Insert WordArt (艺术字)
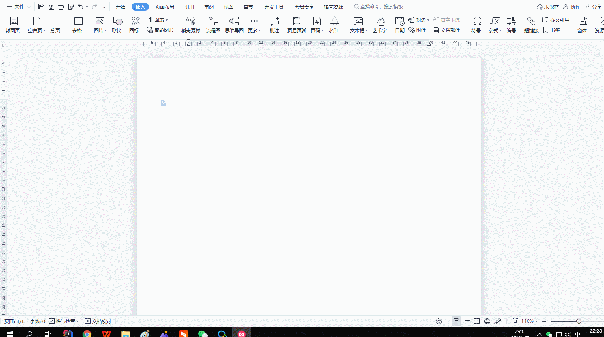604x337 pixels. click(x=381, y=25)
